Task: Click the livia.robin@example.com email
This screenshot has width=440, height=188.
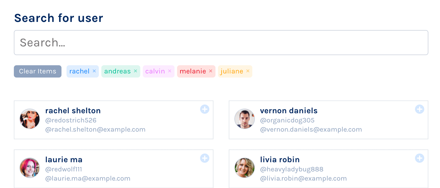Action: pos(304,179)
